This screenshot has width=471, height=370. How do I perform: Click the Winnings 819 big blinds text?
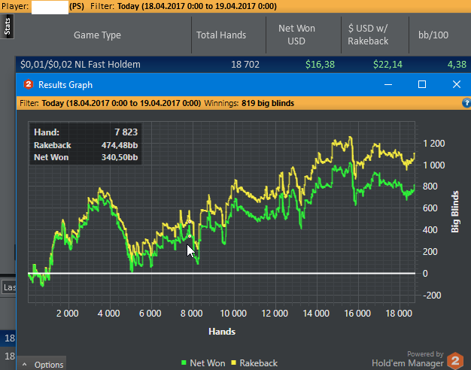pyautogui.click(x=249, y=103)
